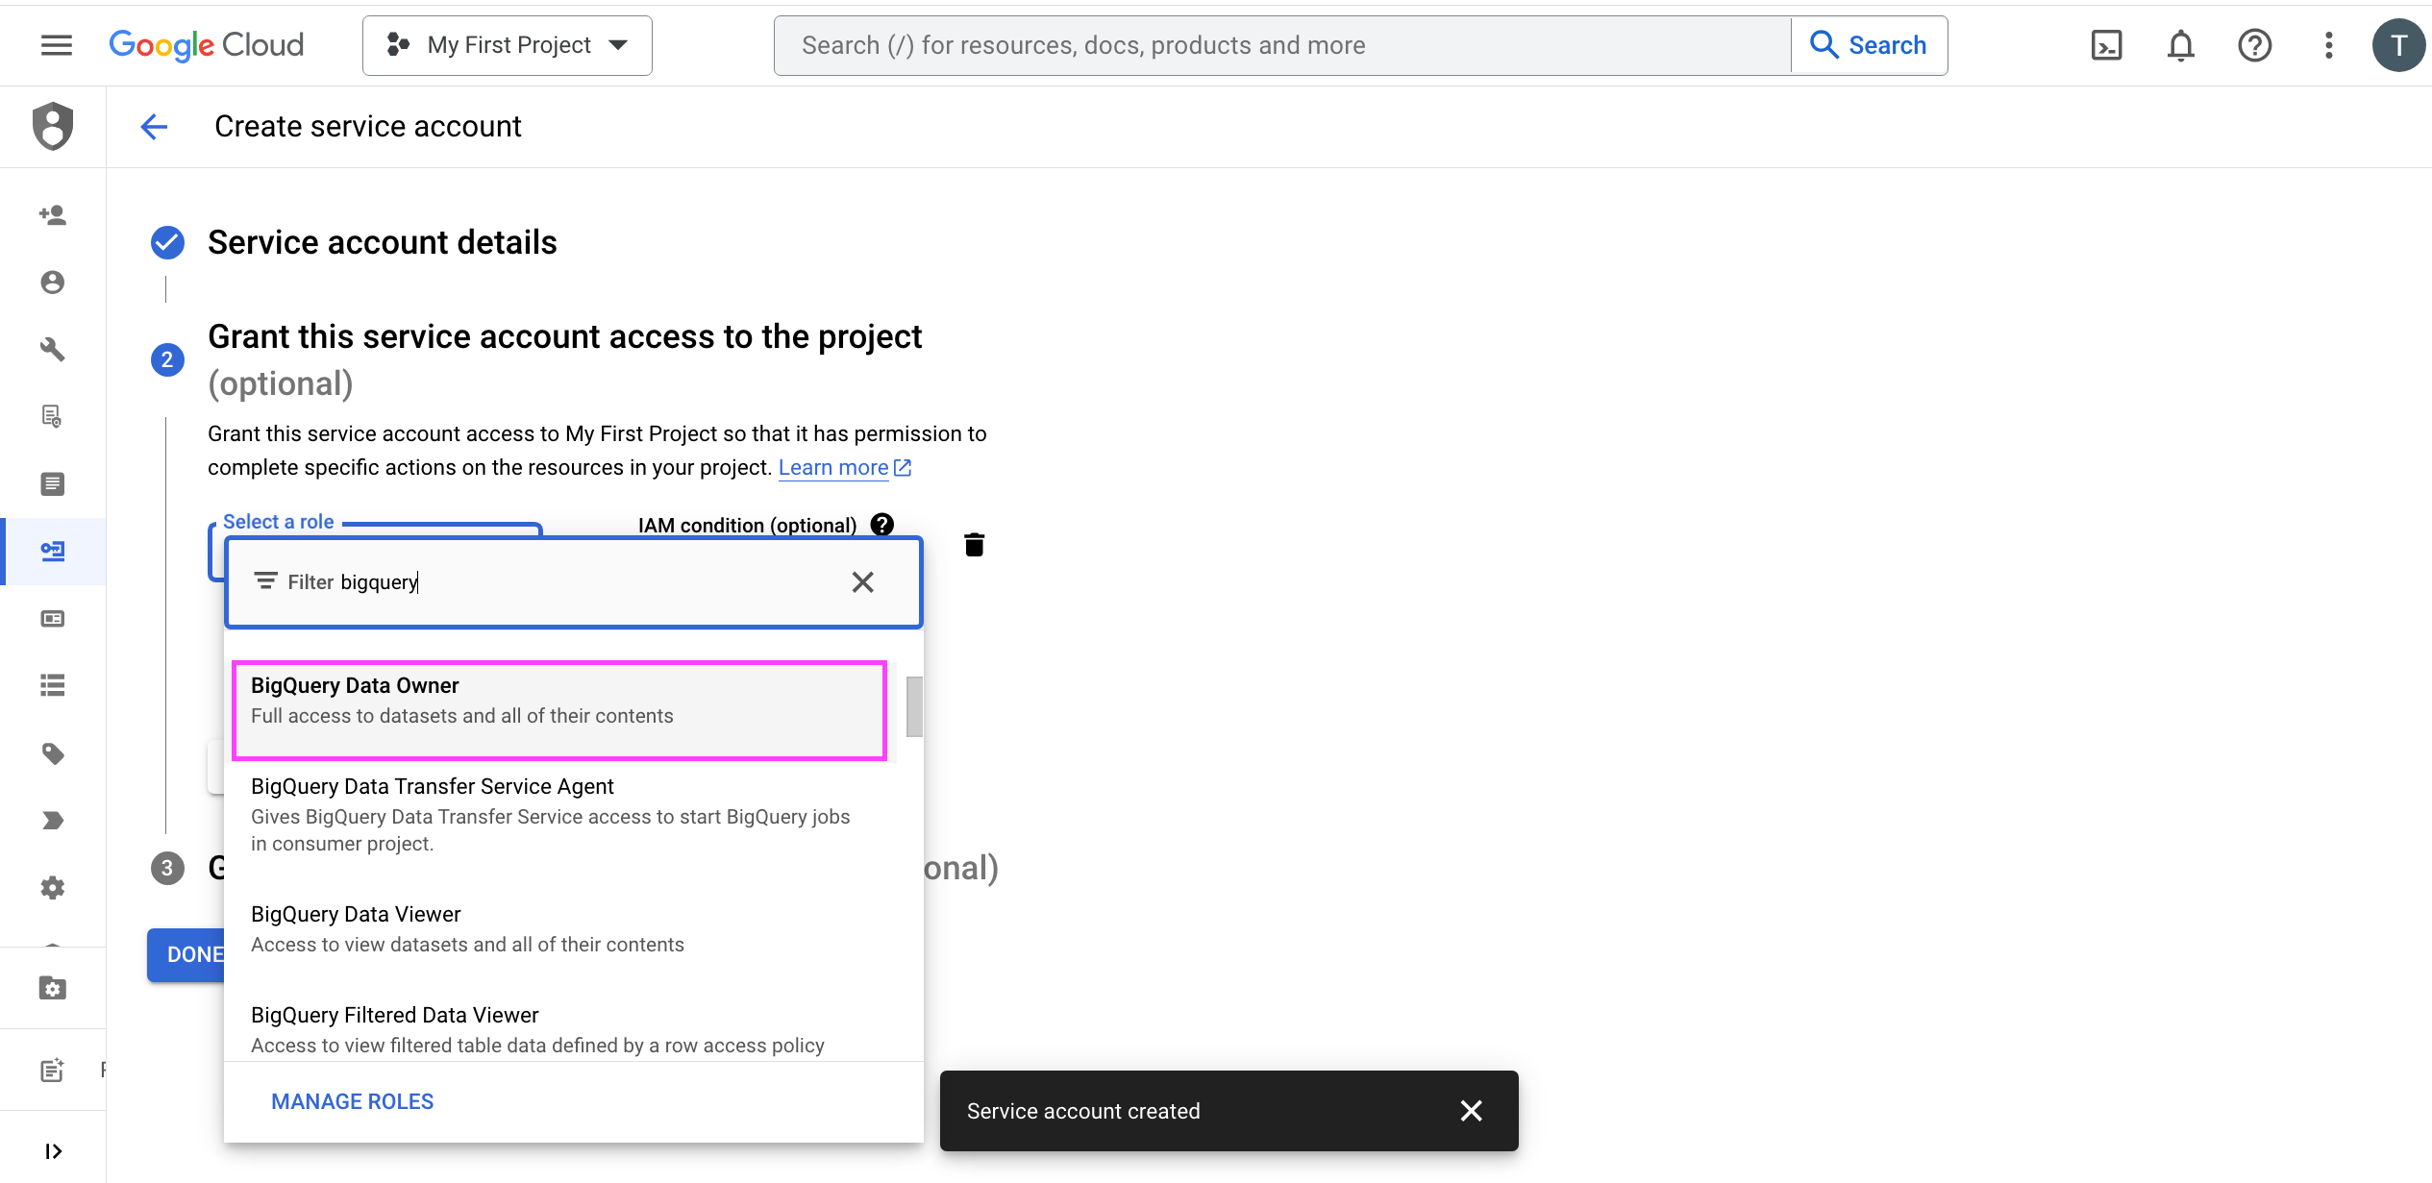This screenshot has width=2432, height=1183.
Task: Dismiss the Service account created toast
Action: [x=1471, y=1111]
